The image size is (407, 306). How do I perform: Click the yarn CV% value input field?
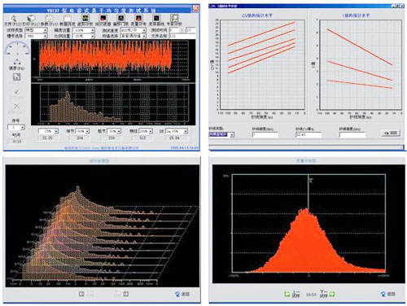coord(309,134)
